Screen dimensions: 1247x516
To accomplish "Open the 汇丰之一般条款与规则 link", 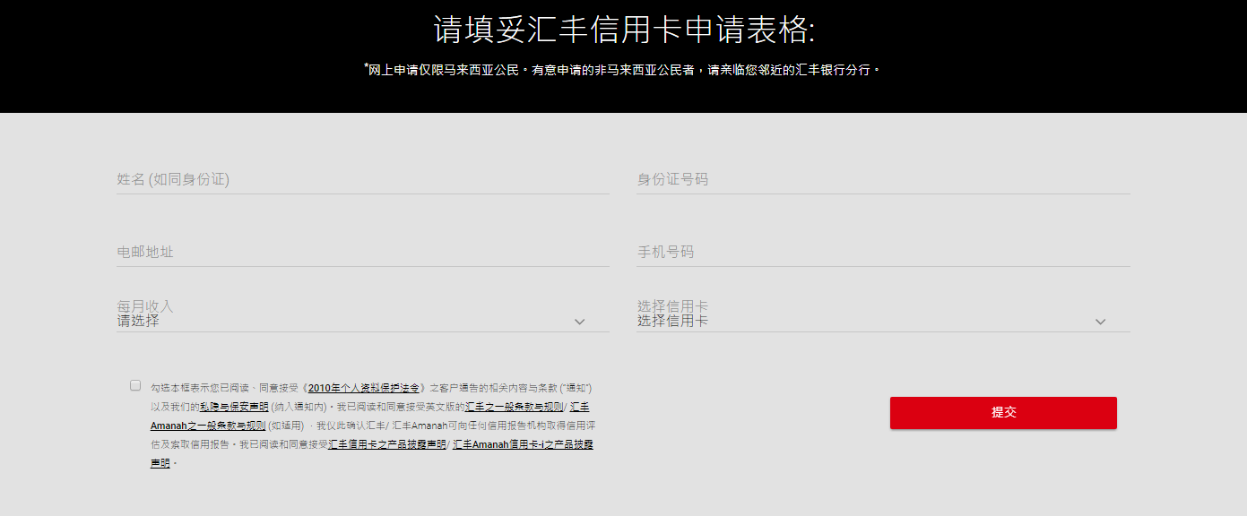I will [x=514, y=407].
